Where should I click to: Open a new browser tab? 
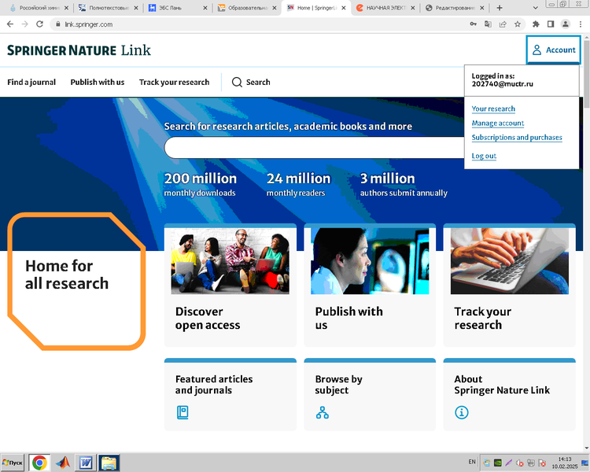tap(500, 8)
